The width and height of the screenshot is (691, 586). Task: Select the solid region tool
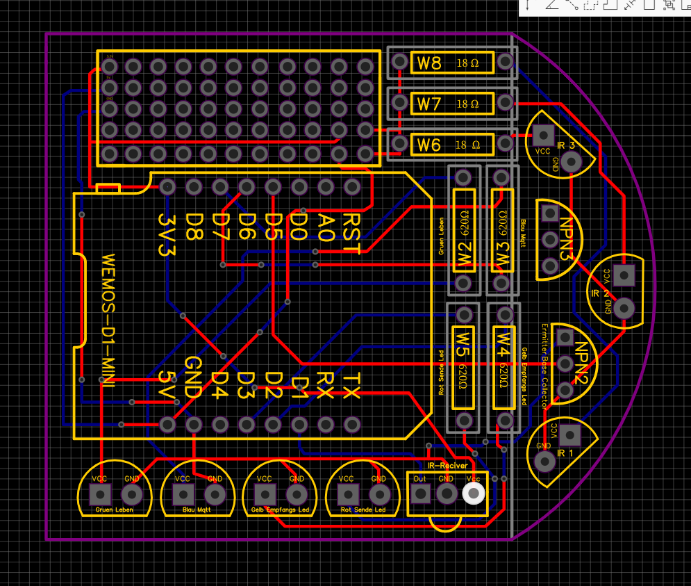[x=610, y=4]
